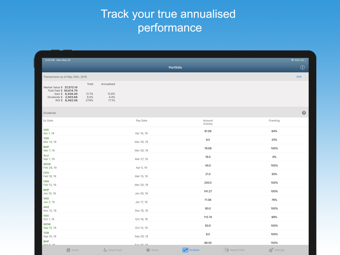The height and width of the screenshot is (255, 340).
Task: Select ROI value 8,462.06
Action: click(x=71, y=100)
